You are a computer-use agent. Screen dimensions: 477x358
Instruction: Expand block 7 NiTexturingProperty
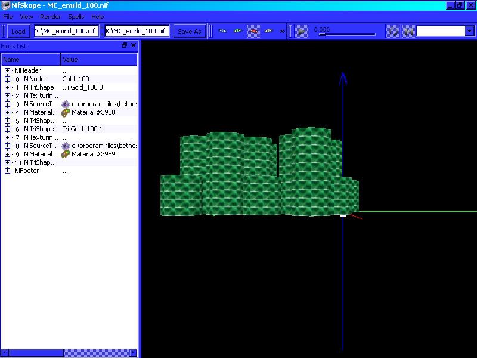click(7, 138)
